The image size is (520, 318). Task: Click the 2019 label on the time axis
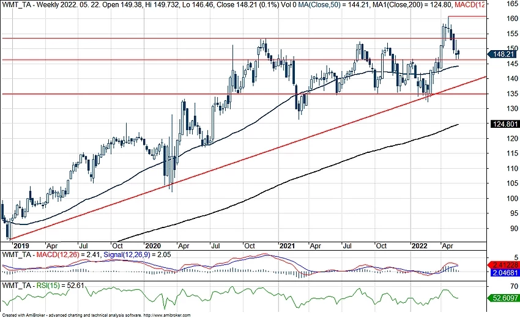21,246
